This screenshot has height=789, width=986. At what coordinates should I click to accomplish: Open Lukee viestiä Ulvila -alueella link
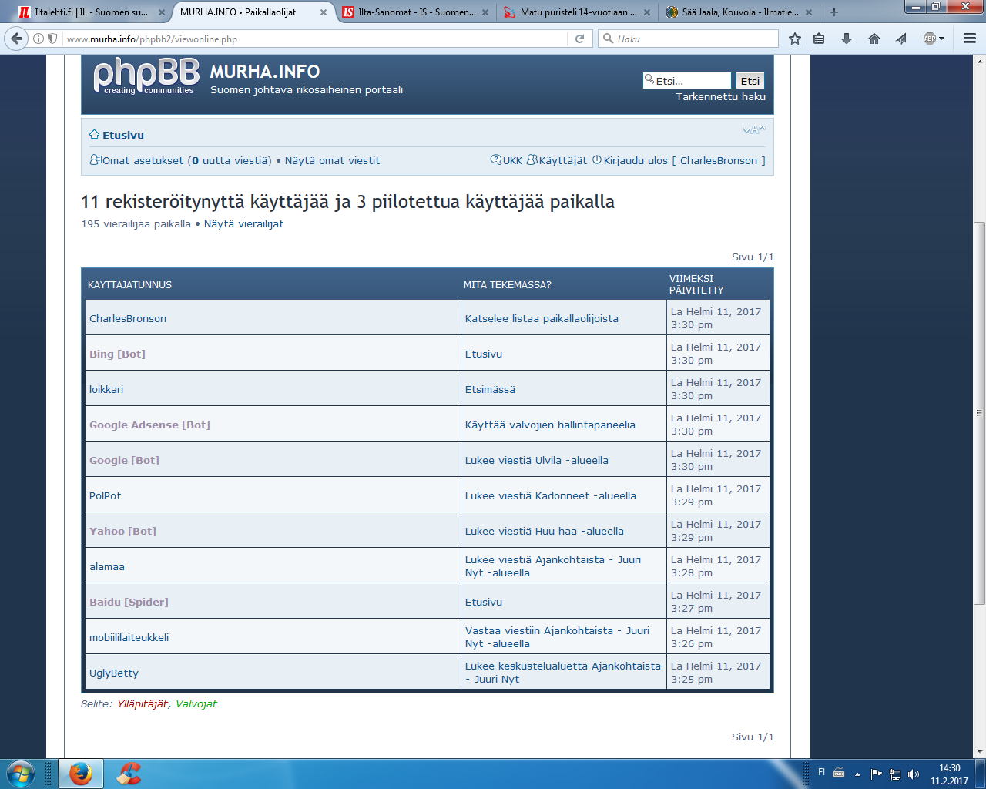(537, 460)
